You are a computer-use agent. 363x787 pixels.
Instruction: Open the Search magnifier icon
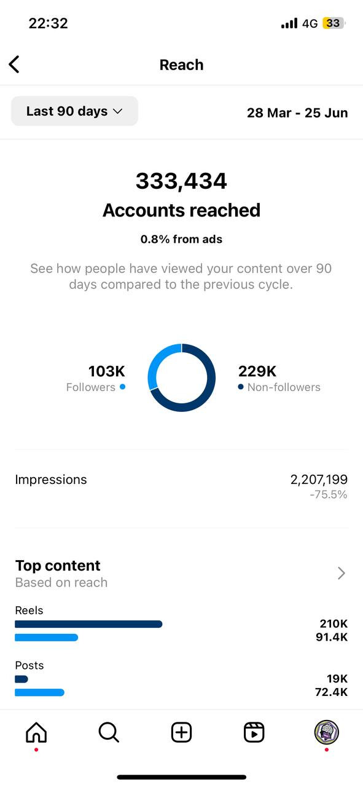(x=109, y=732)
